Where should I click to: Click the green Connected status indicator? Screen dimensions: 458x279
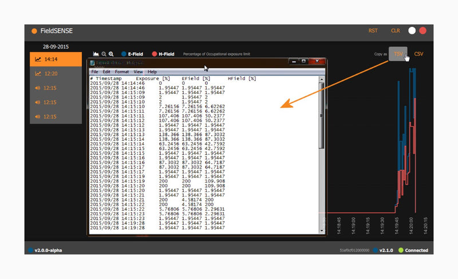pyautogui.click(x=401, y=250)
